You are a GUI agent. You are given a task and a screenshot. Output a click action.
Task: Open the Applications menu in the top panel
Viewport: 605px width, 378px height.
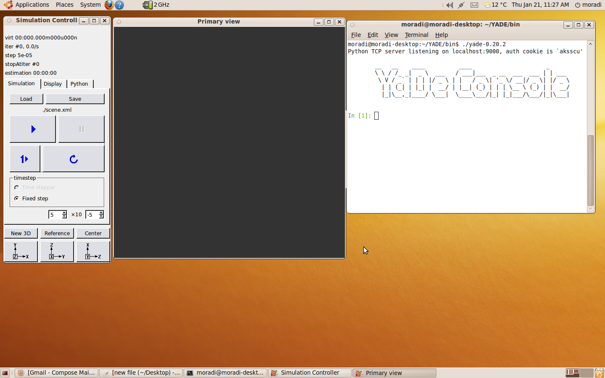tap(27, 5)
